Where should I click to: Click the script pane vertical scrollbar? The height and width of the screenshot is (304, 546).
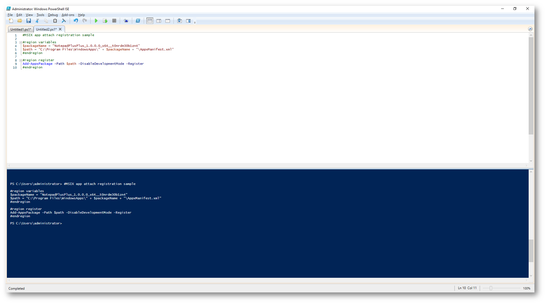point(531,86)
